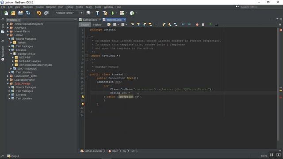Click the Save All toolbar icon
The image size is (283, 159).
28,13
